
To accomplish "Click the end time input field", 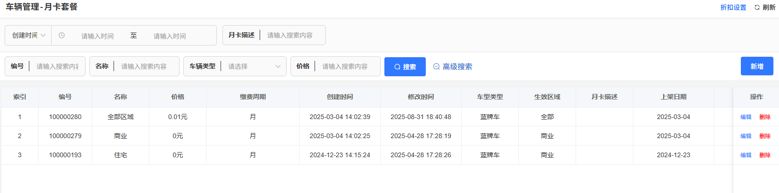I will click(x=170, y=36).
